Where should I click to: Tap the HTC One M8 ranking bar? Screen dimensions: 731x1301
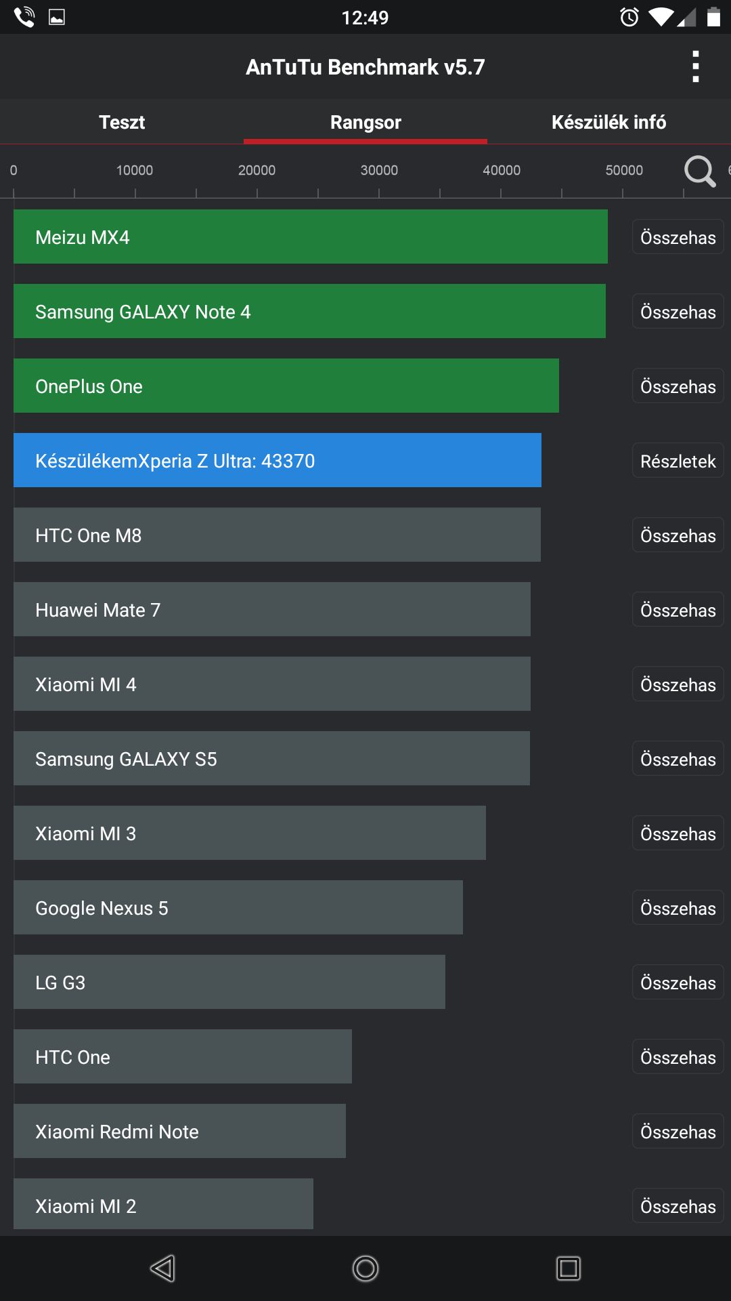point(277,535)
